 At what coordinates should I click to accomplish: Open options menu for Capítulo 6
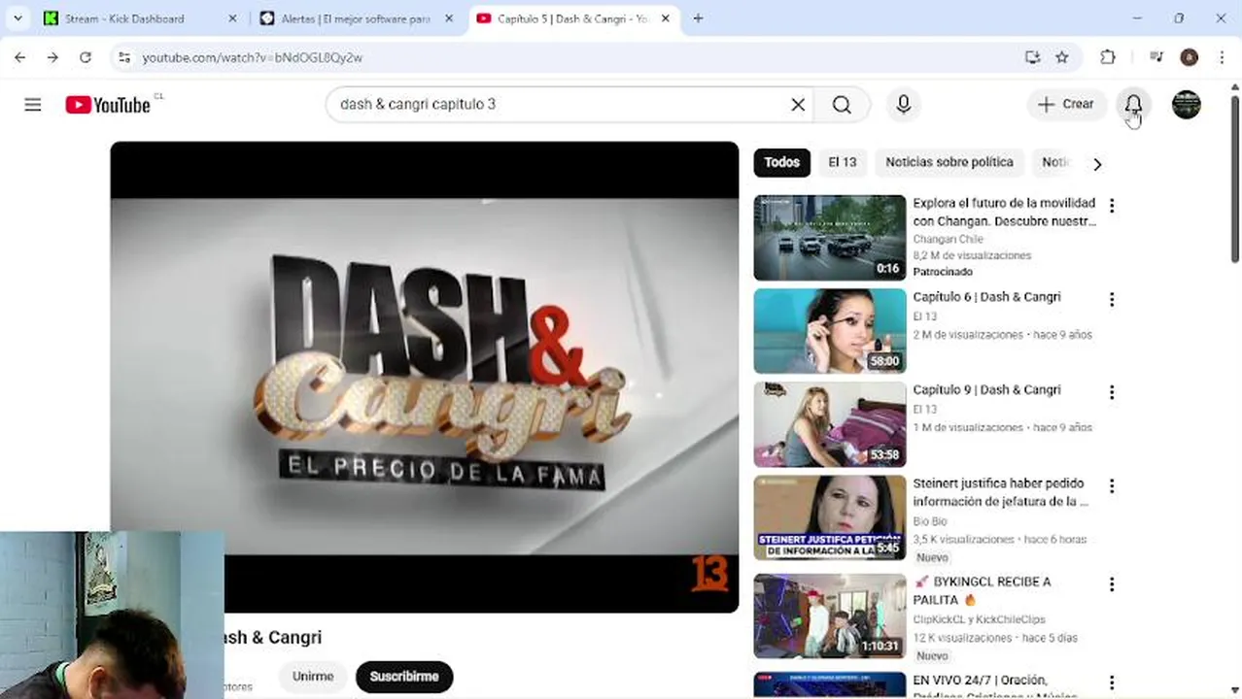[1112, 299]
